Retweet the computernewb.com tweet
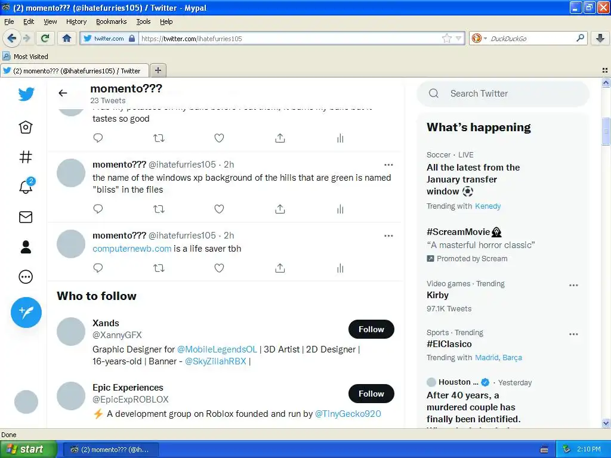 [x=159, y=268]
